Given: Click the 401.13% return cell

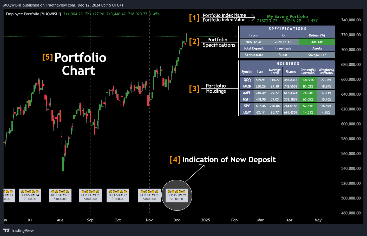Looking at the screenshot, I should (317, 42).
